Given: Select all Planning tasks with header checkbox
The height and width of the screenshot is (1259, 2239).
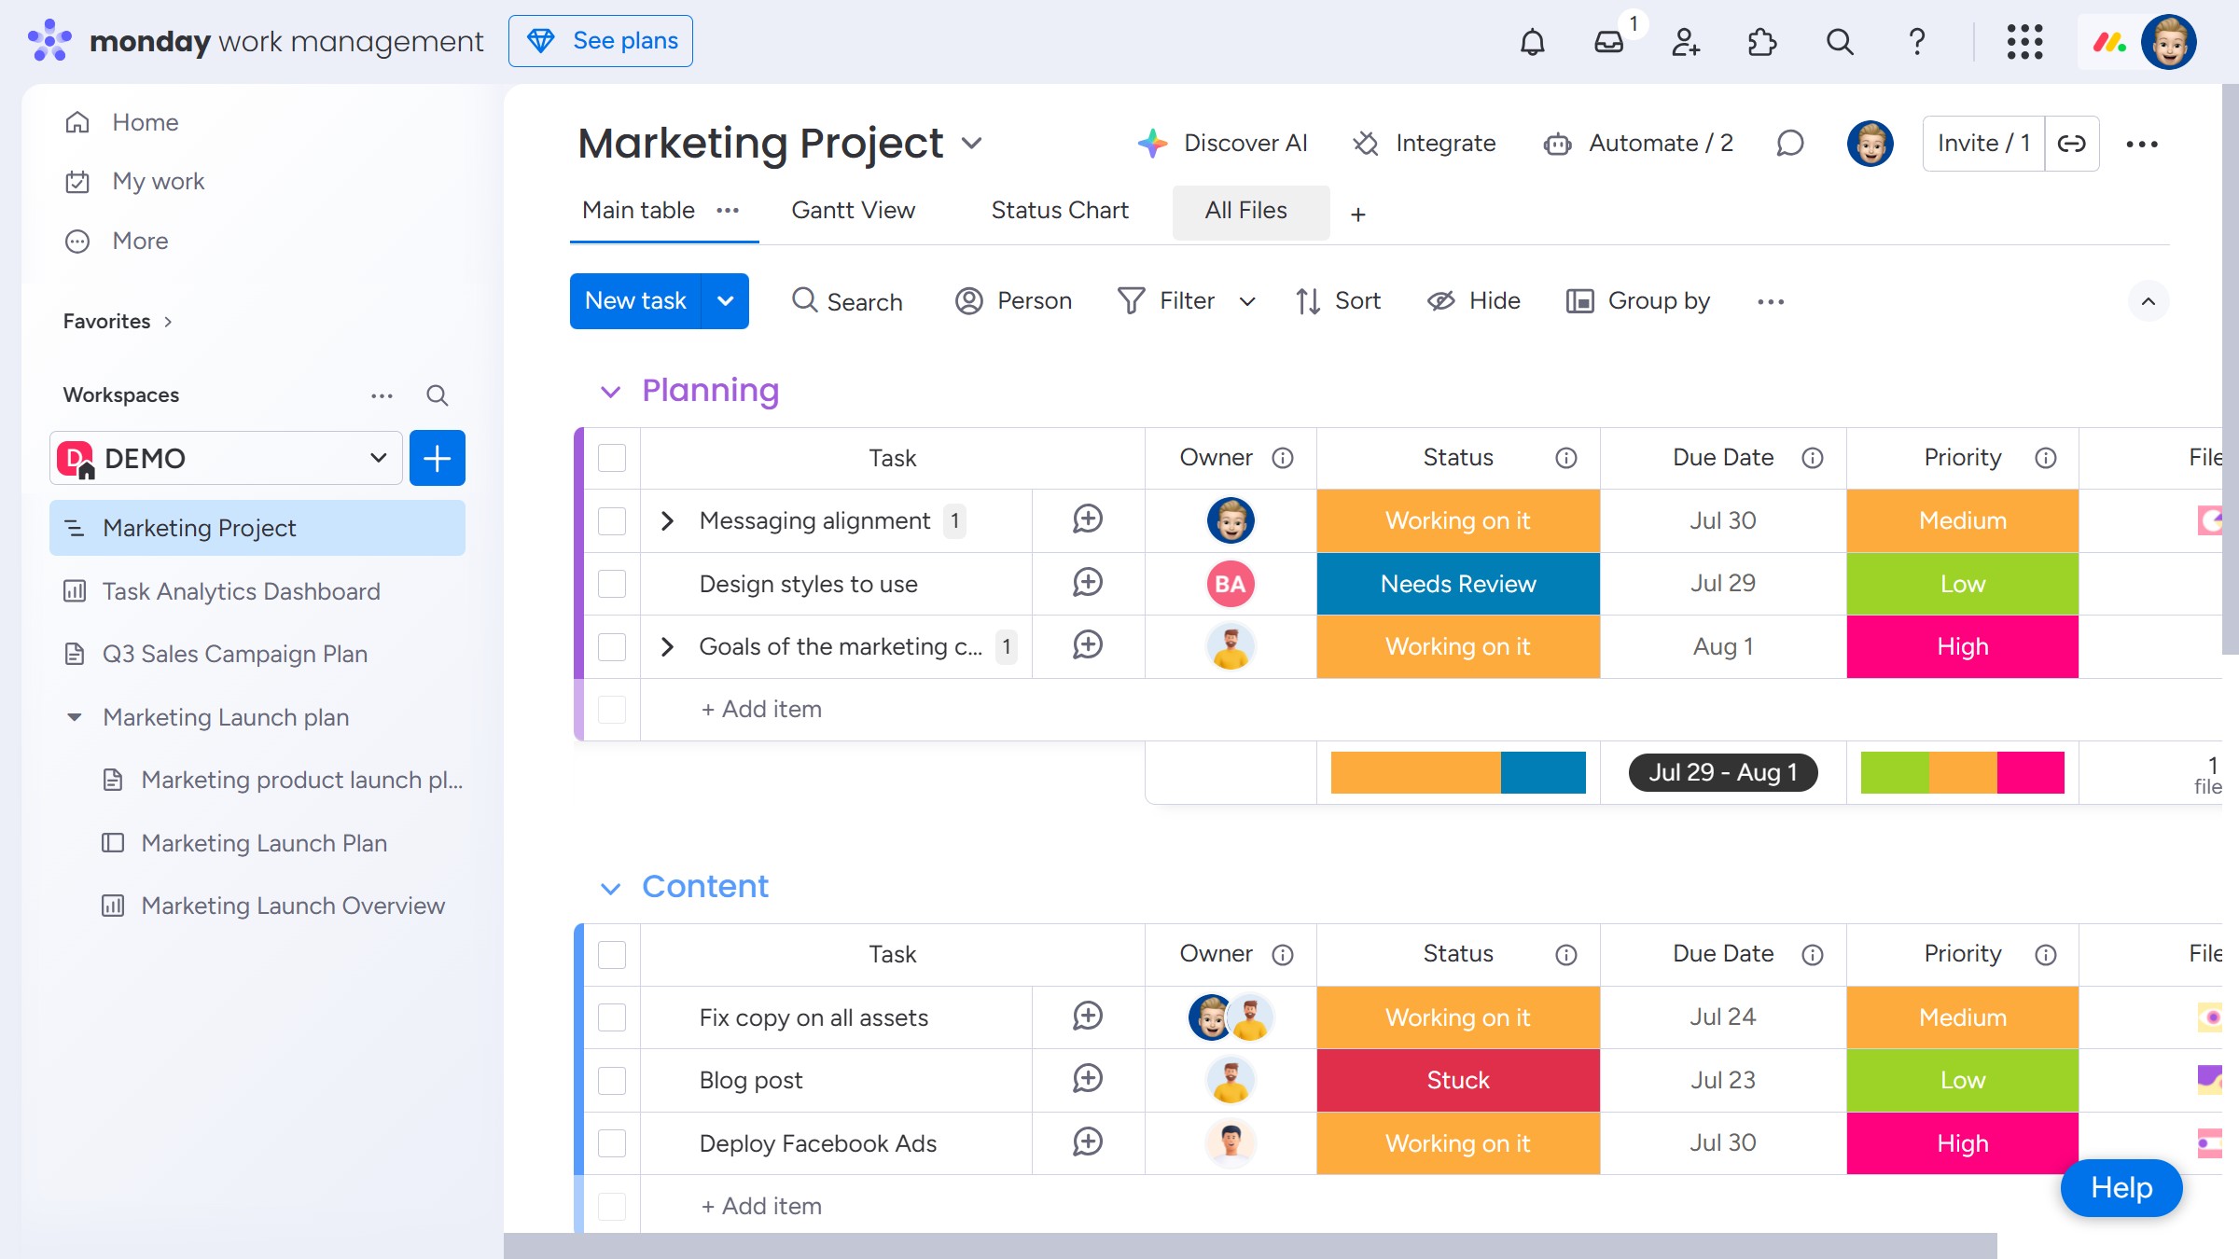Looking at the screenshot, I should coord(612,458).
